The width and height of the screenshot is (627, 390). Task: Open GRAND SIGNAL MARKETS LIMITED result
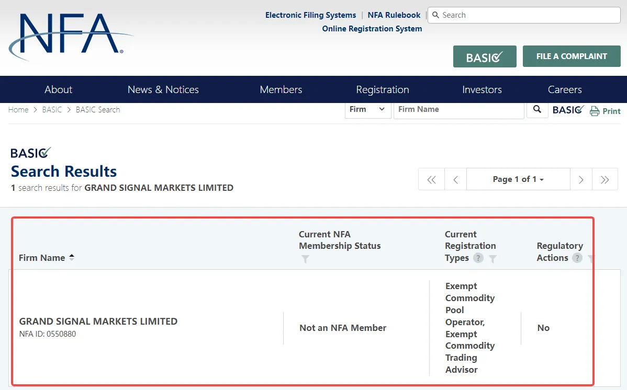coord(98,322)
